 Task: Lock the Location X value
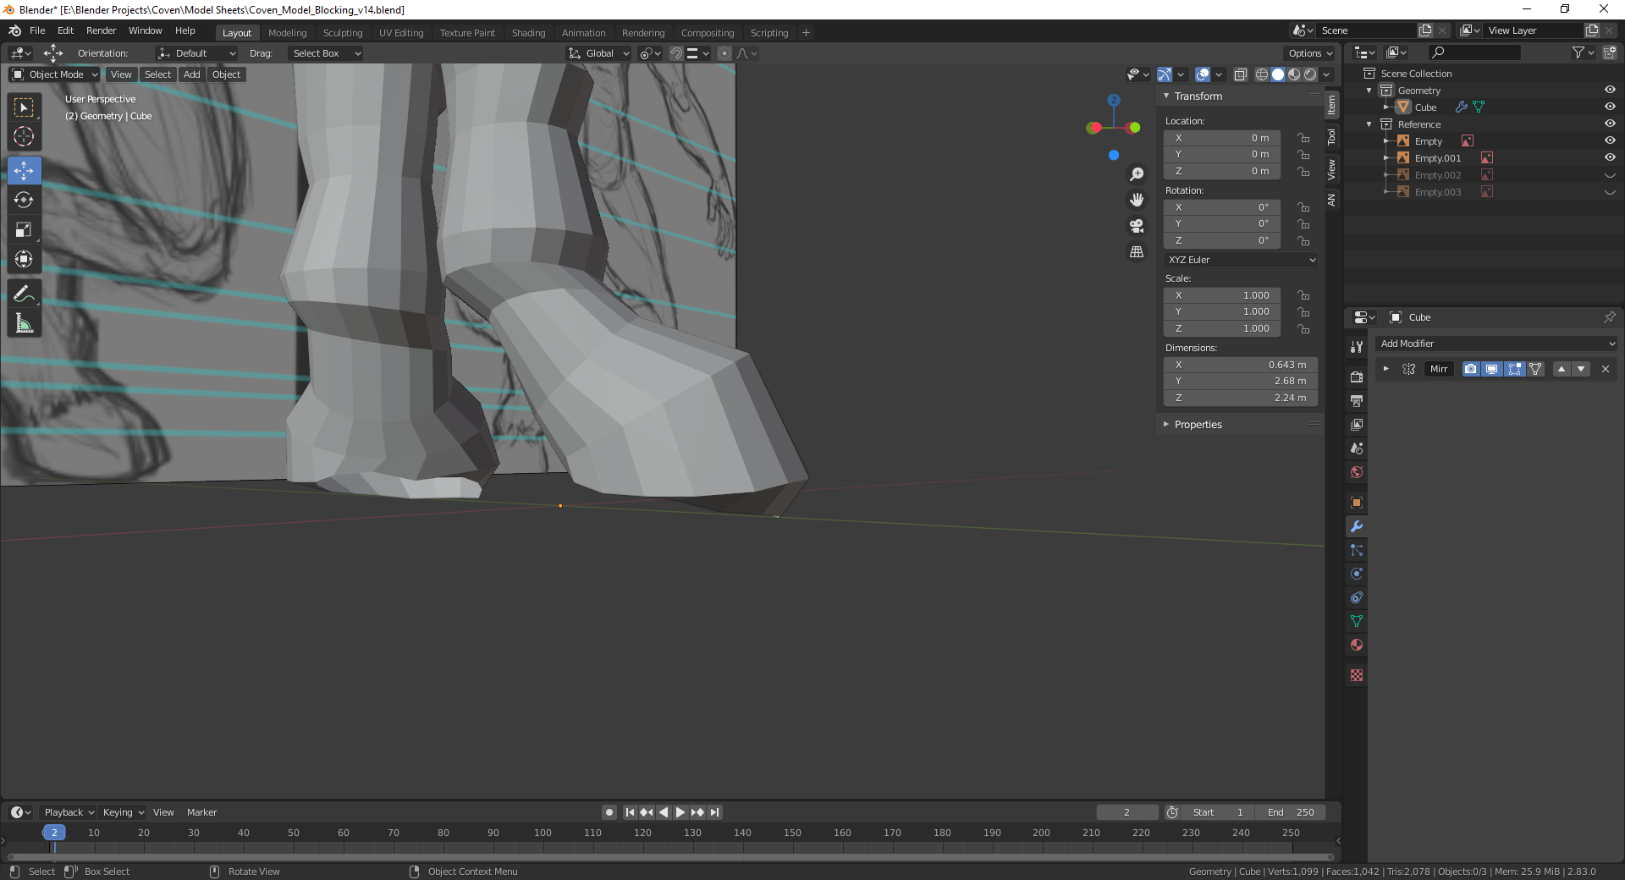(1303, 138)
